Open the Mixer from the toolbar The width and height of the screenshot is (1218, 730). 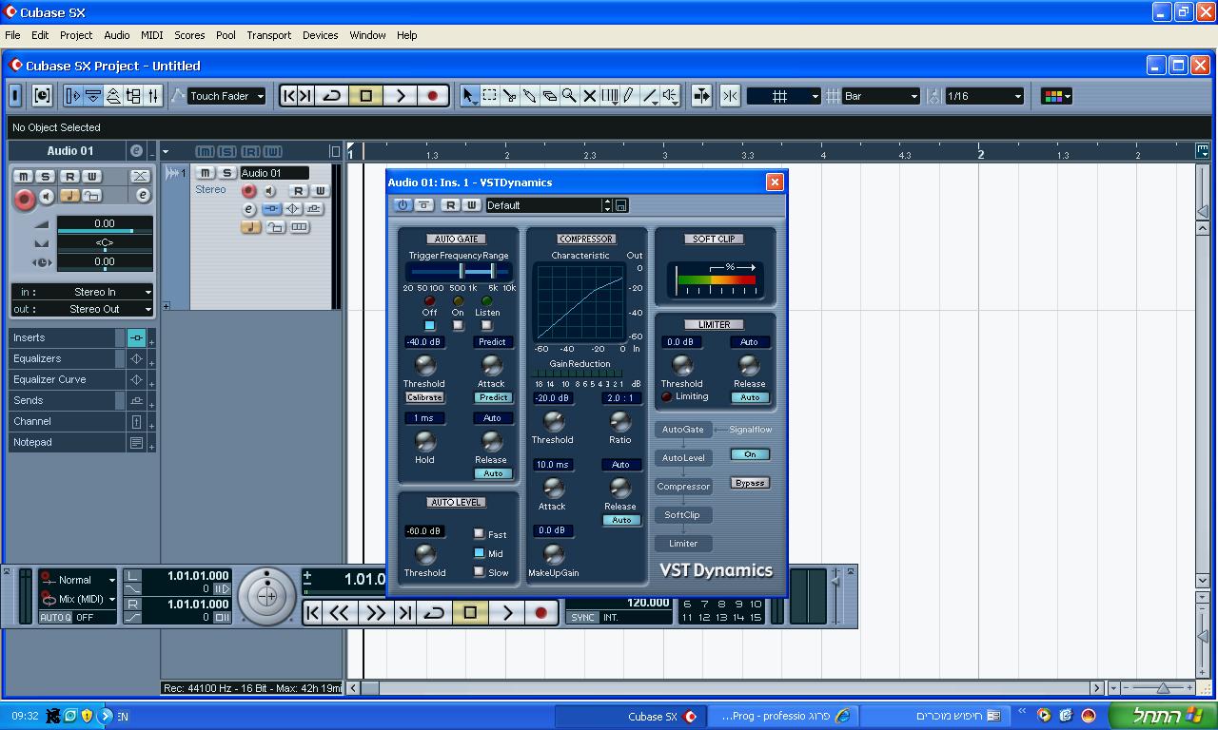tap(153, 96)
